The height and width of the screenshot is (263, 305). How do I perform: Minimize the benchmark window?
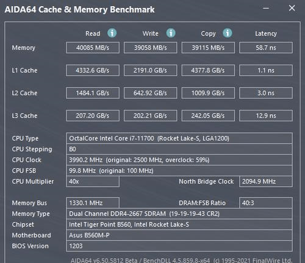[x=266, y=8]
